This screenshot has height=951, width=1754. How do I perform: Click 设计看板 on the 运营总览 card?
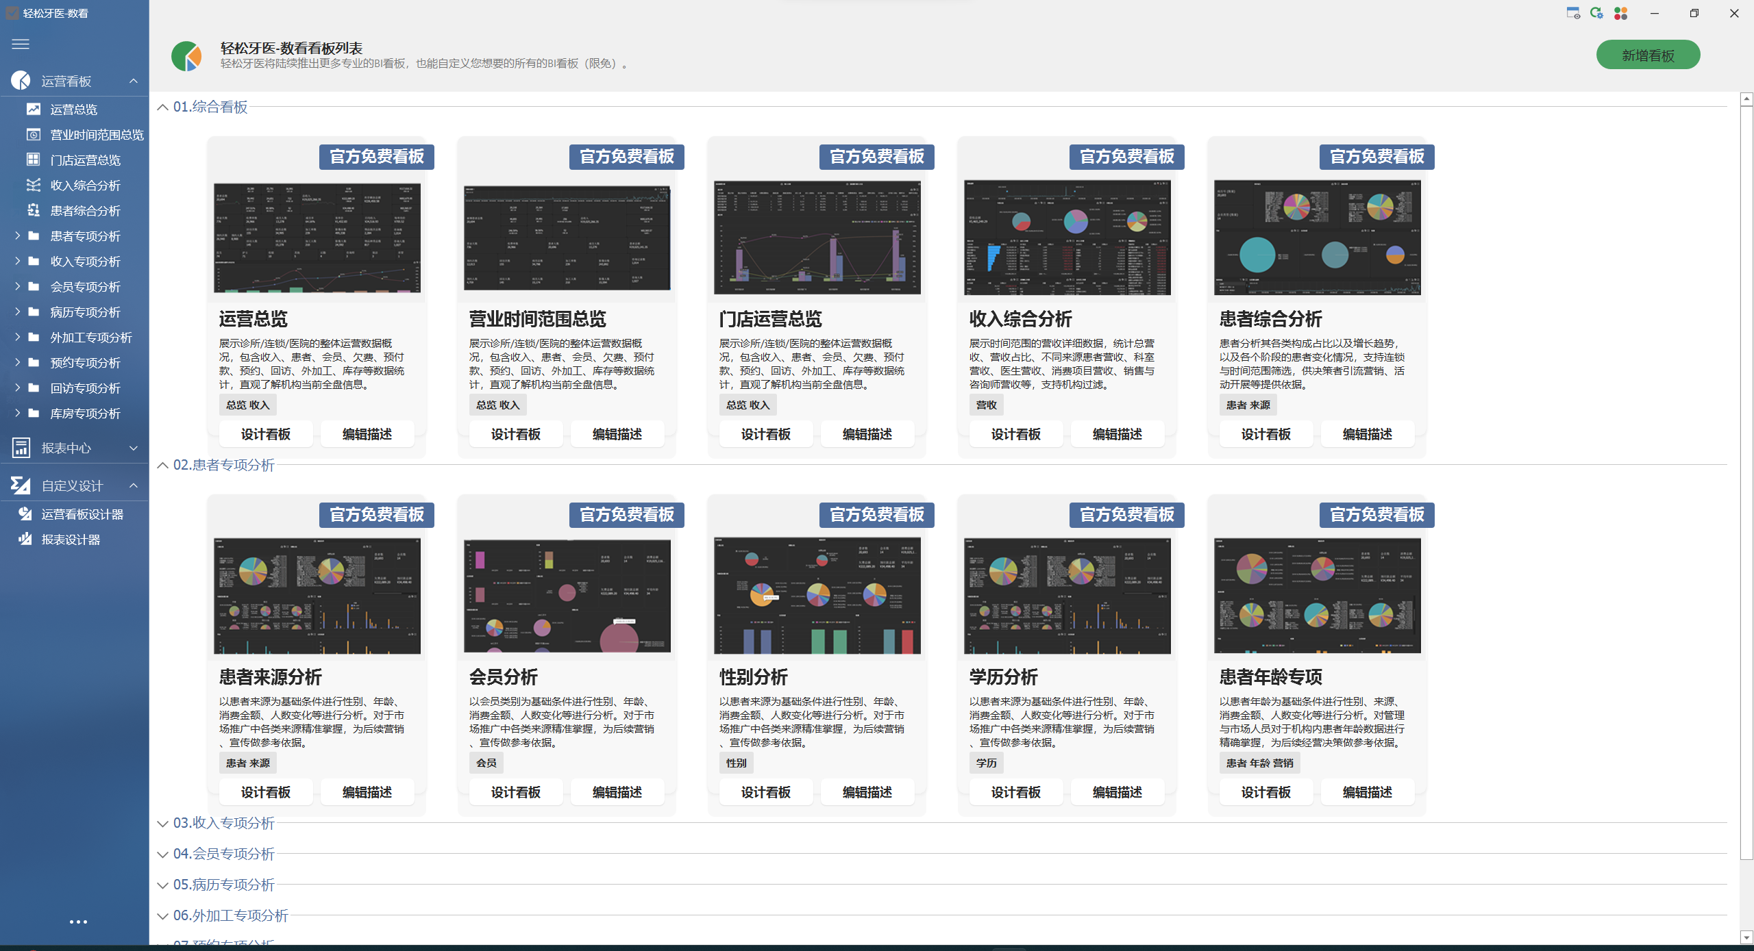(266, 434)
